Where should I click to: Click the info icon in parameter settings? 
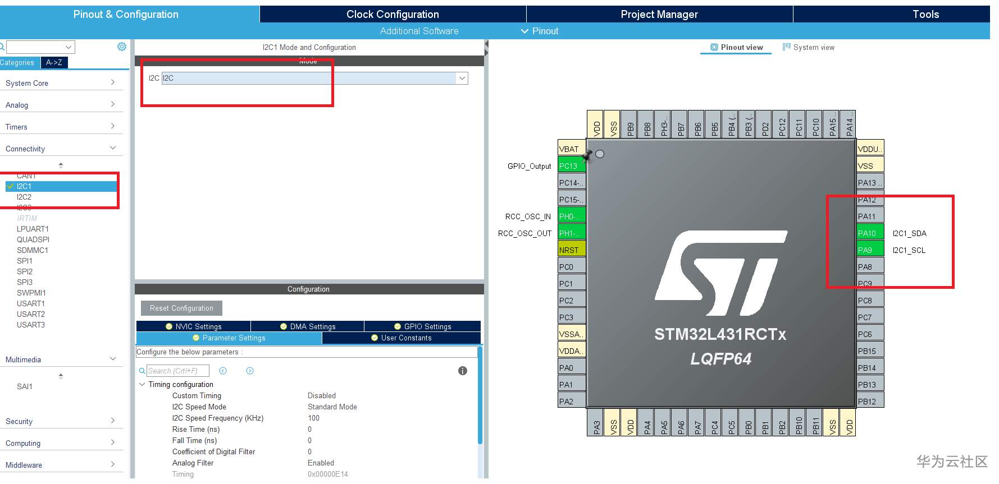(x=463, y=371)
